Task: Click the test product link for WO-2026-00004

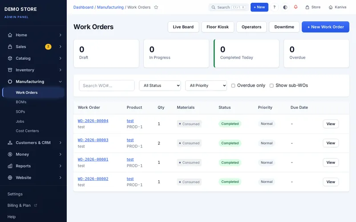Action: (130, 121)
